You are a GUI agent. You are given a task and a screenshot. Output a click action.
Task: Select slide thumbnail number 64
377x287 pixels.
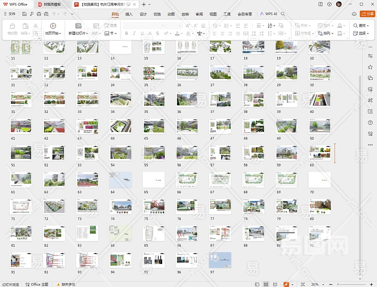120,180
